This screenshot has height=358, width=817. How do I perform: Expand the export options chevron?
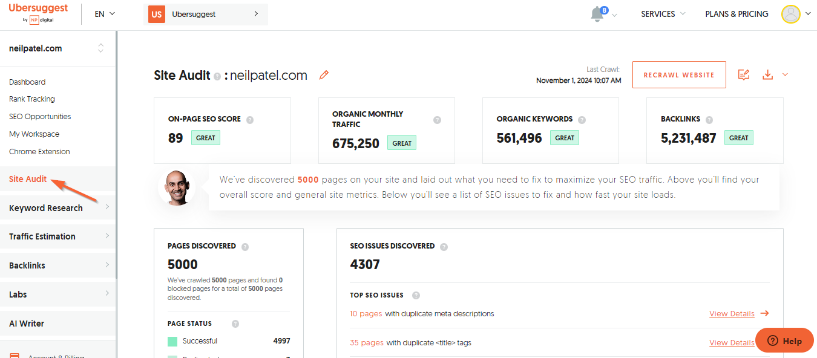786,74
